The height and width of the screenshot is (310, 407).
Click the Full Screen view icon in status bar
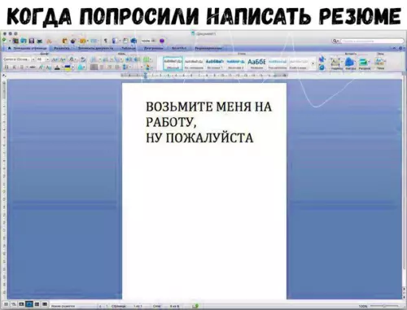tap(45, 304)
